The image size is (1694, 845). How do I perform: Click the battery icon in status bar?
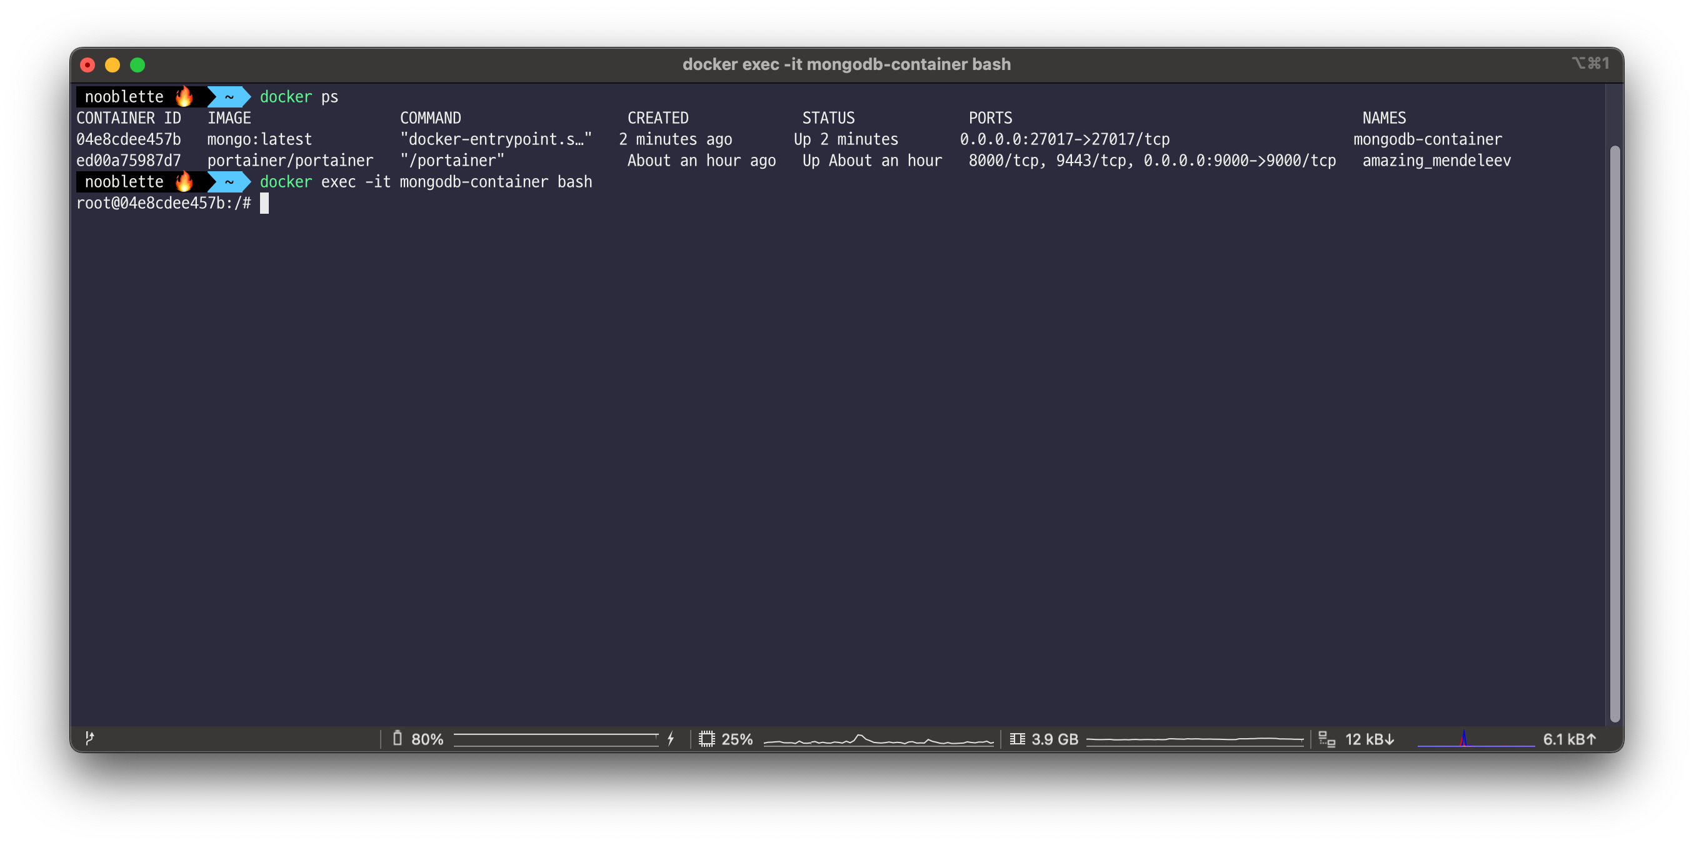coord(397,739)
